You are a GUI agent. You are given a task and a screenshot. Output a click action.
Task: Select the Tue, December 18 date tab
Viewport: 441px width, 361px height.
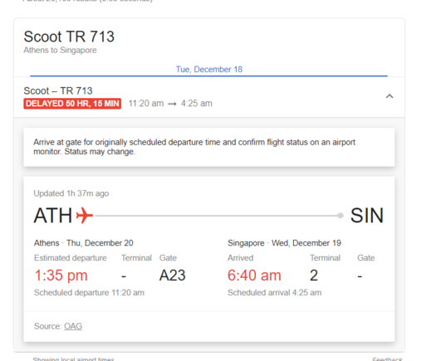click(x=209, y=70)
